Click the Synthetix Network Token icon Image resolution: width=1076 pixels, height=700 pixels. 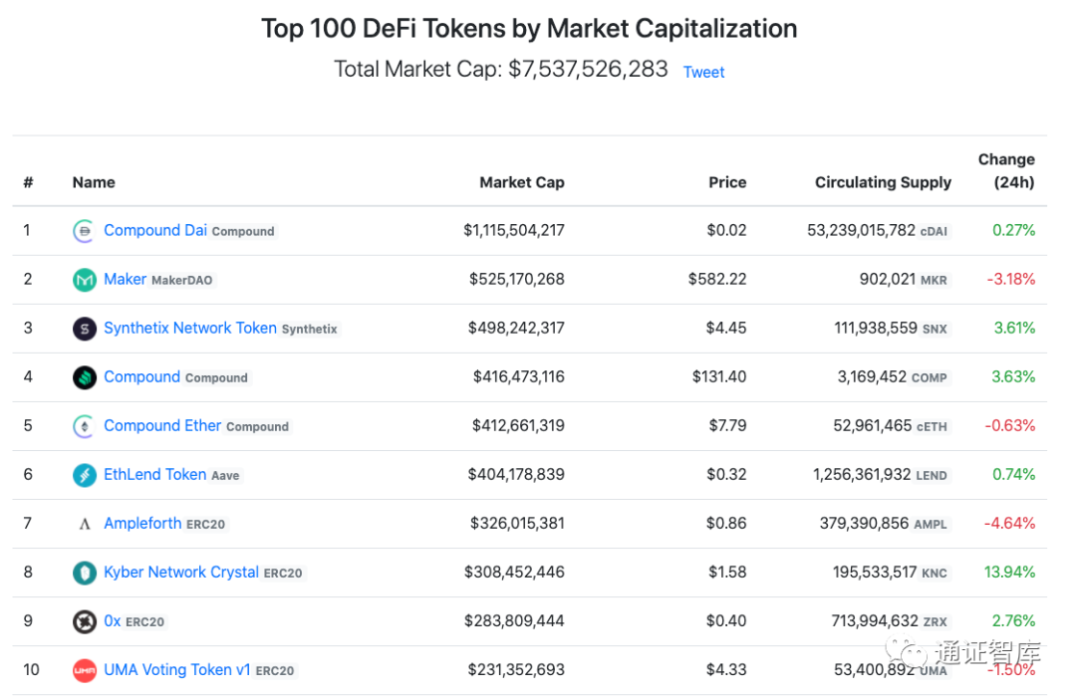point(85,329)
